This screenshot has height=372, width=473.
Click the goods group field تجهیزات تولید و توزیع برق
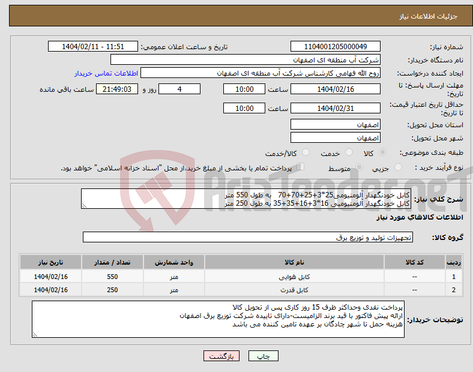pos(248,237)
